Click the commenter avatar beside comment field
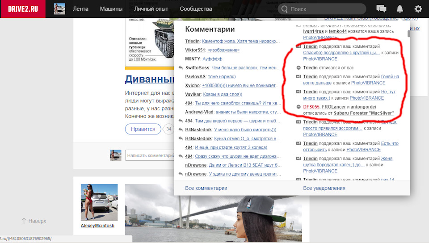The width and height of the screenshot is (429, 243). (x=116, y=155)
